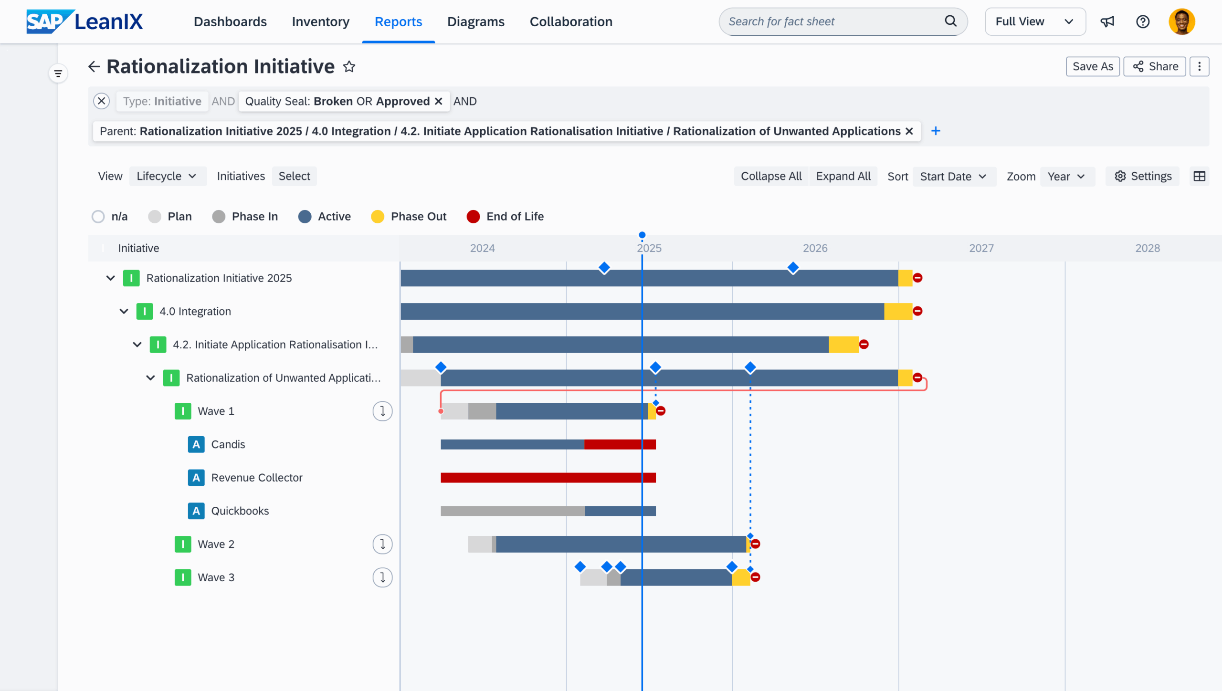Click Collapse All button
Image resolution: width=1222 pixels, height=691 pixels.
pyautogui.click(x=771, y=176)
